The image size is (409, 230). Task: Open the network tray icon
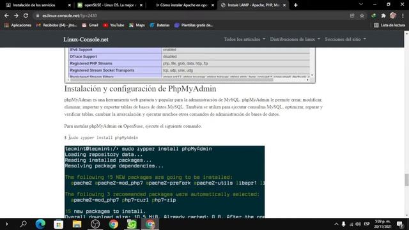351,224
